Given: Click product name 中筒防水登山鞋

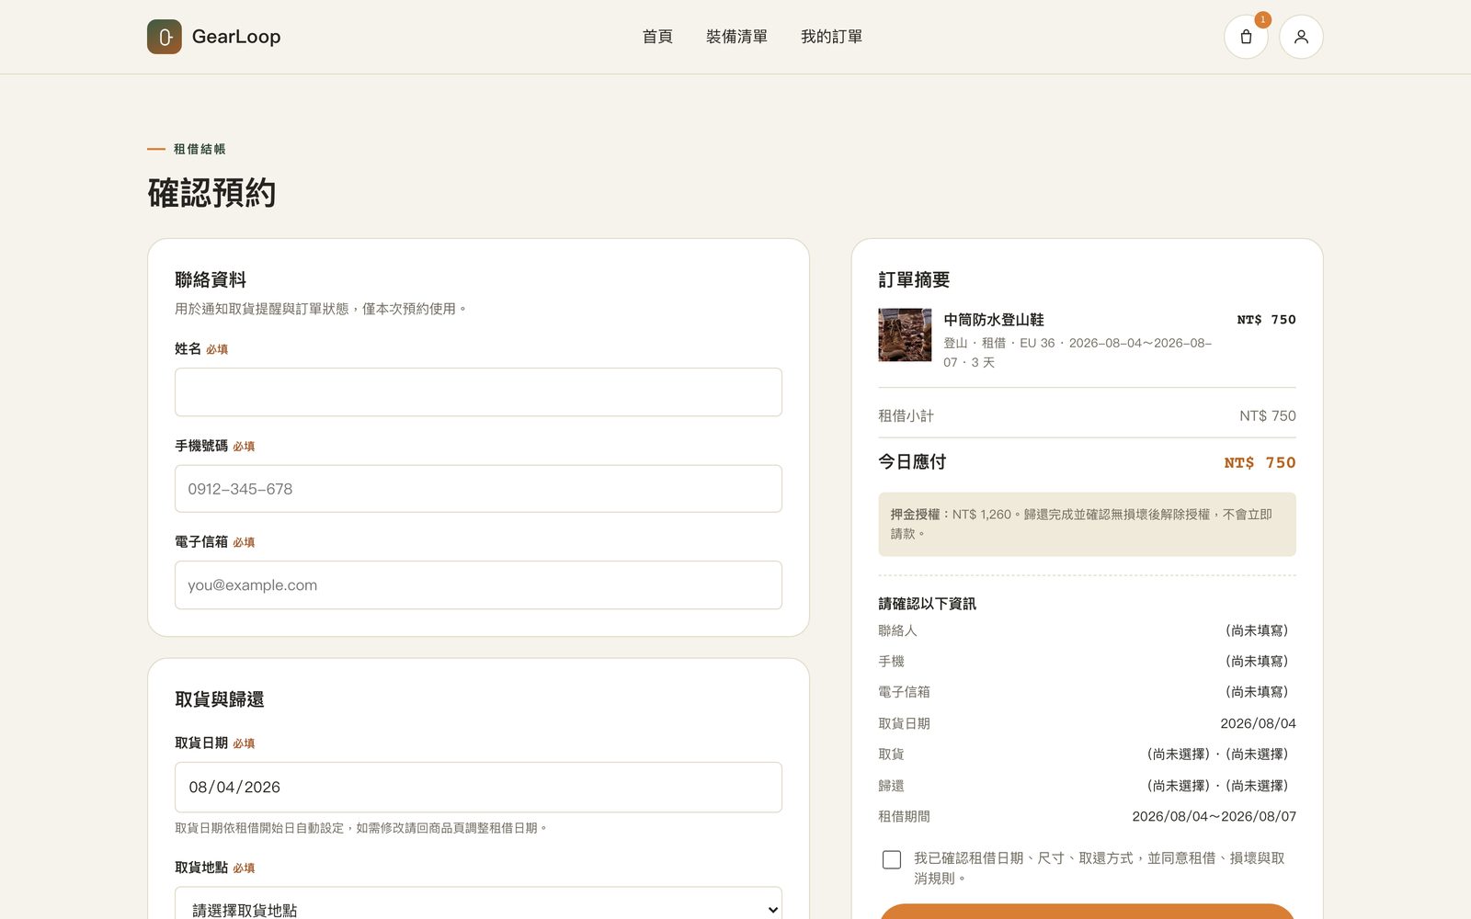Looking at the screenshot, I should tap(994, 320).
